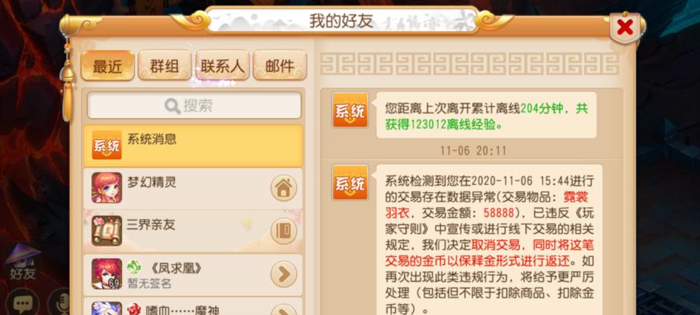The height and width of the screenshot is (315, 700).
Task: Click the 搜索 search field
Action: [194, 106]
